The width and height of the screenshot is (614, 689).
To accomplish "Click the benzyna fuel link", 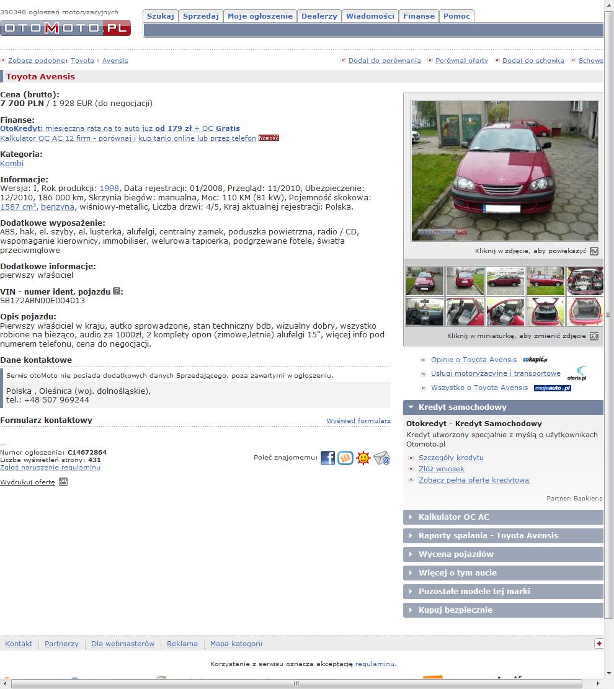I will (x=58, y=207).
